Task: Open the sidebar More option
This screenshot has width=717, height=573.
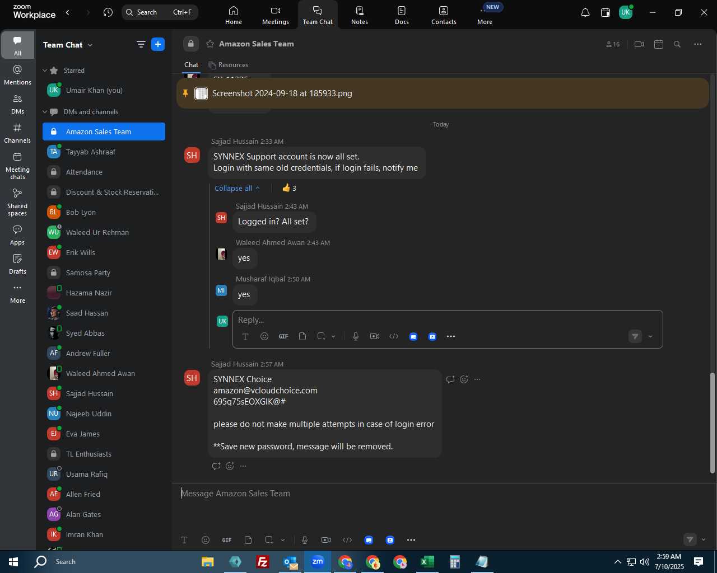Action: pos(17,293)
